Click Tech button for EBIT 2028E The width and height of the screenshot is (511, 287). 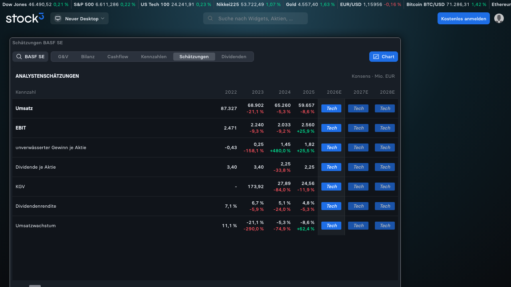(x=385, y=128)
